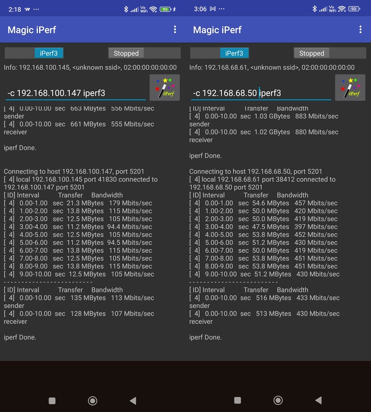Select result row showing 179 Mbits/sec

click(x=78, y=203)
